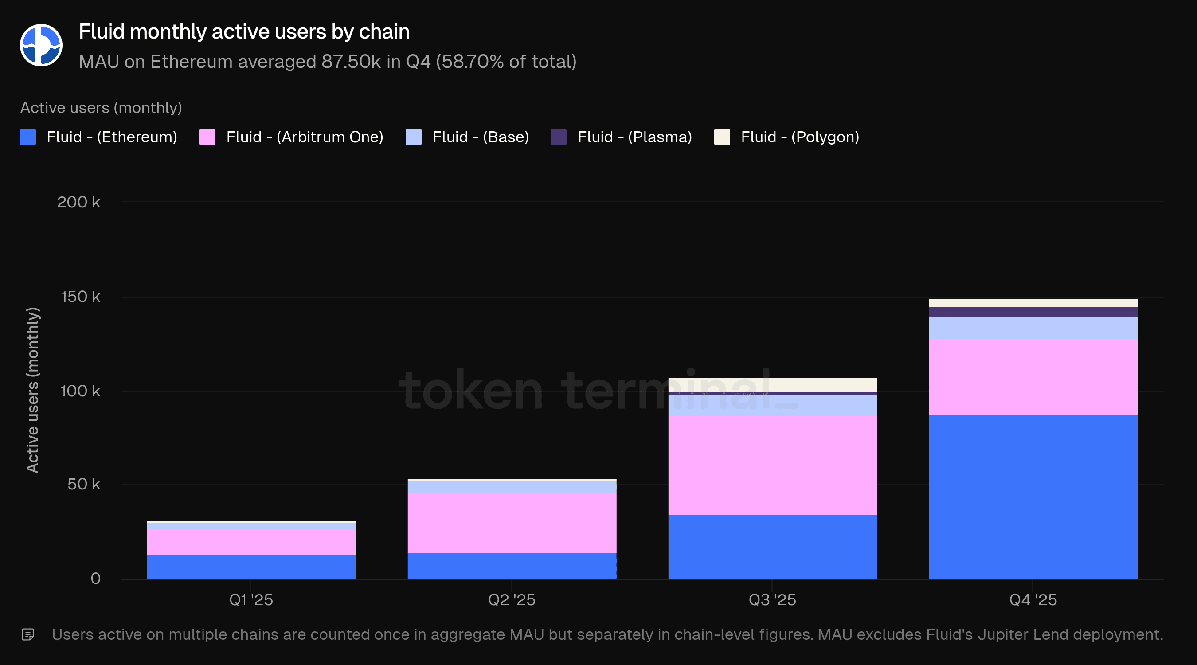Select Fluid - (Polygon) legend label

800,137
